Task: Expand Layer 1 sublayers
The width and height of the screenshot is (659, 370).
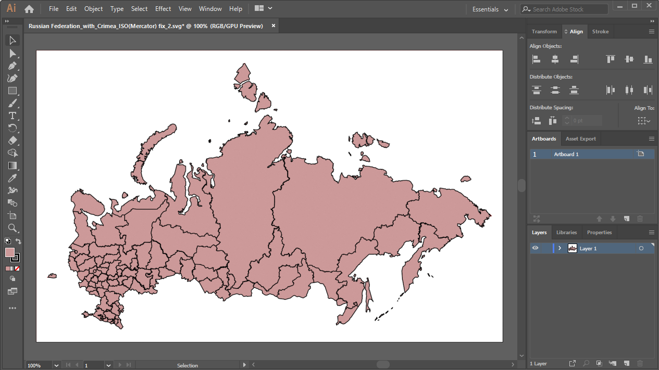Action: (x=559, y=248)
